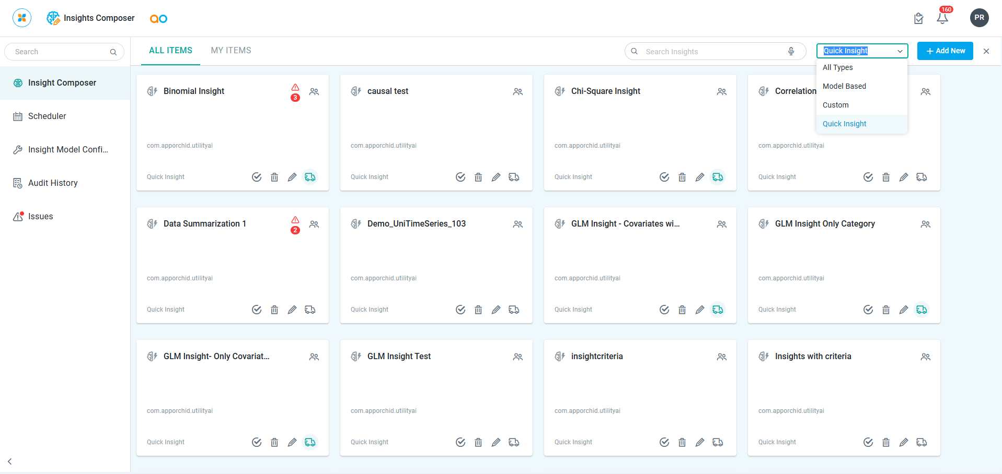
Task: Collapse the Quick Insight type dropdown
Action: (900, 51)
